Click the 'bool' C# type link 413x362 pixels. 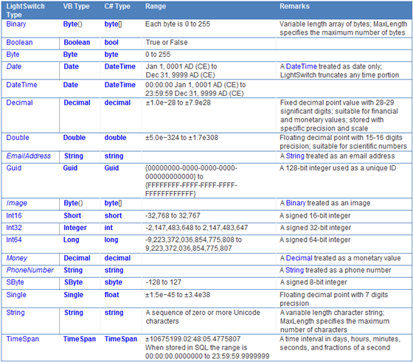tap(111, 42)
